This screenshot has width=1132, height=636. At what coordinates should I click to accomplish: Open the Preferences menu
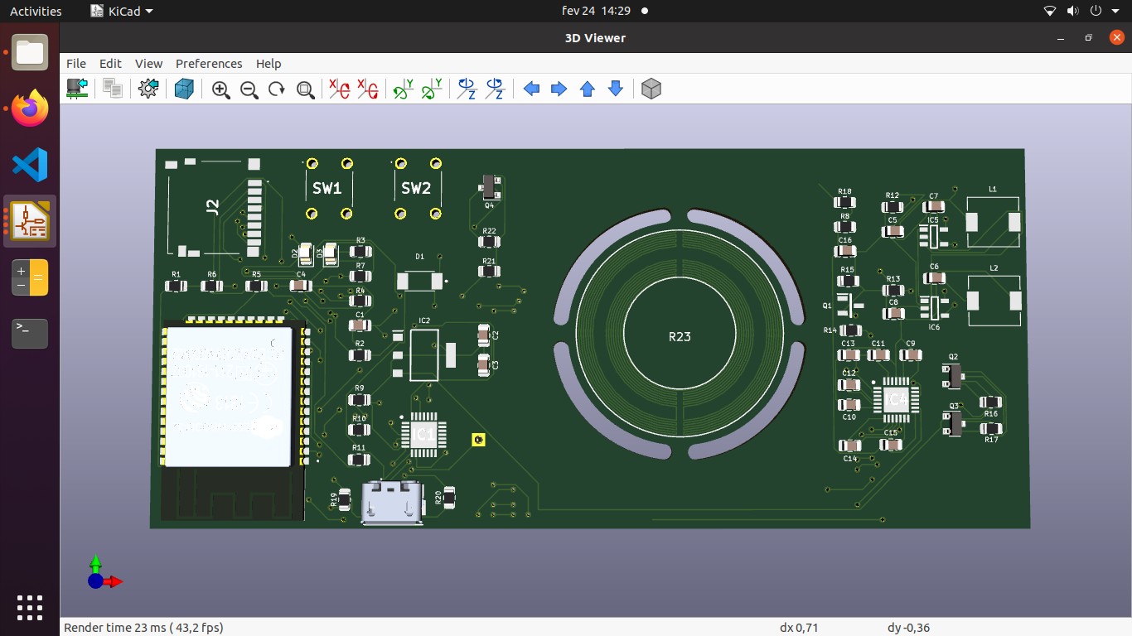209,64
